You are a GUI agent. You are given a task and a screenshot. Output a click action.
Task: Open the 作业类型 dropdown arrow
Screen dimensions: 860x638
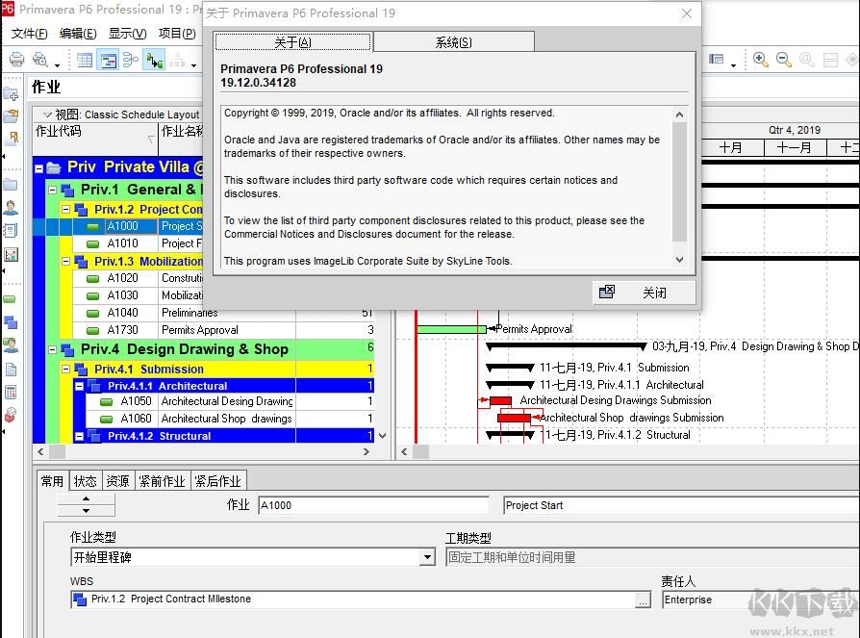point(427,557)
